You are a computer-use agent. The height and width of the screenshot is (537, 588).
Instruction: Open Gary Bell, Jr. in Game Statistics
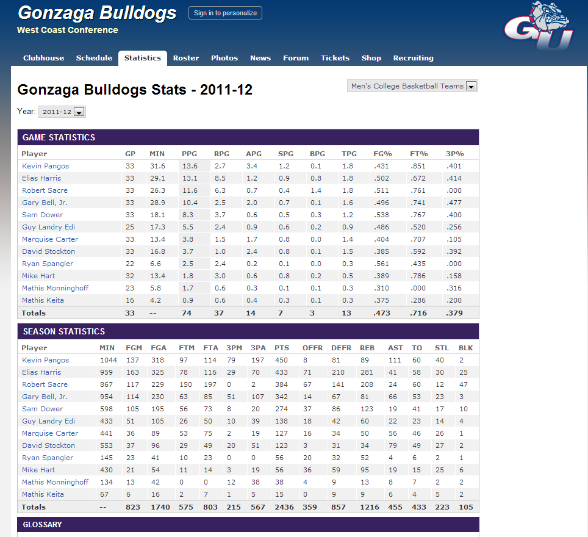click(45, 203)
